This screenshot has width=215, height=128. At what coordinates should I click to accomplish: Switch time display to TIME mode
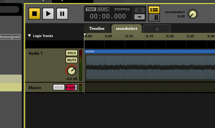[91, 9]
